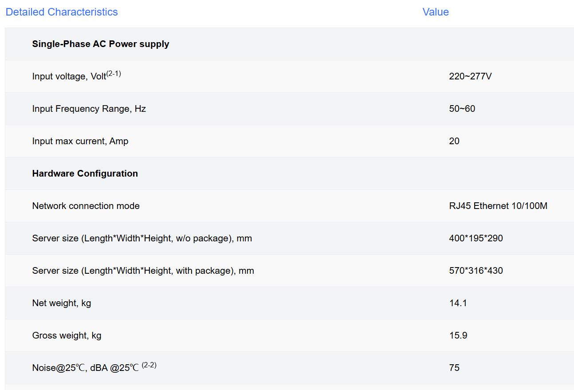
Task: Select the 400*195*290 dimension value
Action: point(476,238)
